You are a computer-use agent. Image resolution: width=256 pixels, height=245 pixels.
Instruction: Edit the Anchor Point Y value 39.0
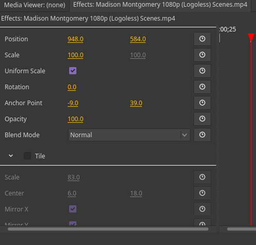(136, 103)
